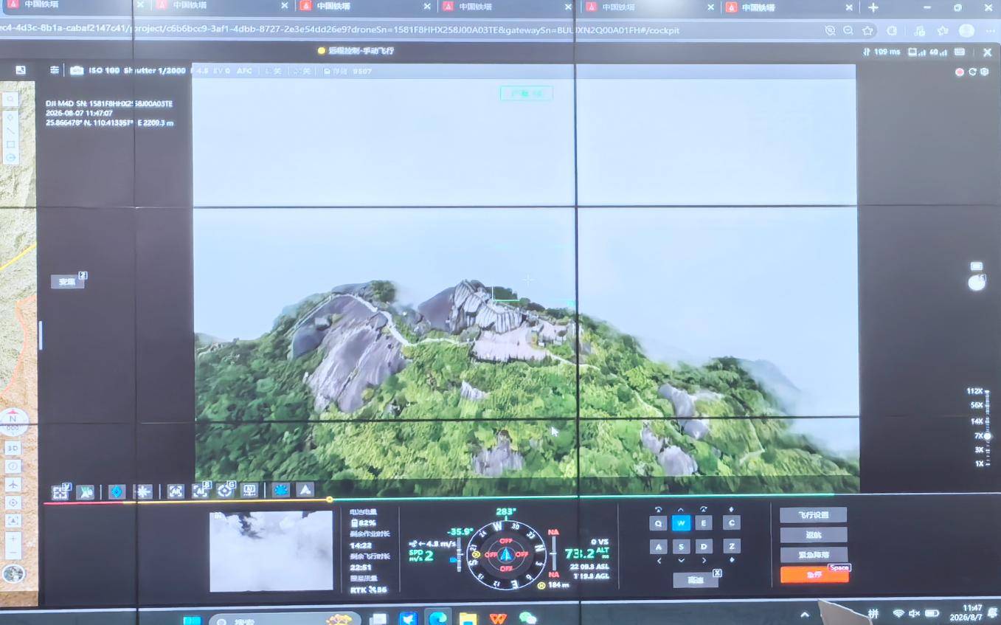This screenshot has height=625, width=1001.
Task: Open File Explorer from the taskbar
Action: (x=468, y=618)
